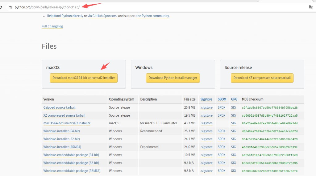Open SIG for macOS universal2 installer row

coord(233,123)
